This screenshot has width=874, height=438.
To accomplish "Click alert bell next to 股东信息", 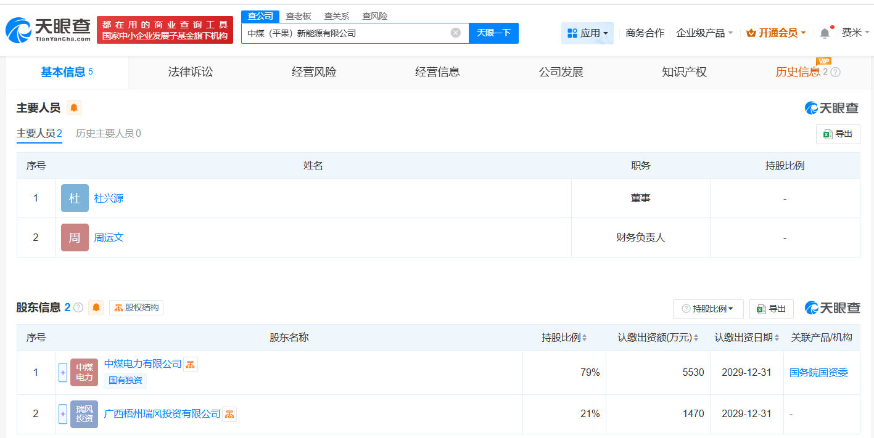I will pos(96,307).
